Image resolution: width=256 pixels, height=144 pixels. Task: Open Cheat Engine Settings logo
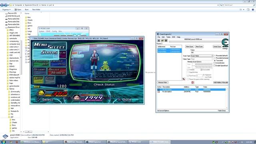click(x=225, y=43)
